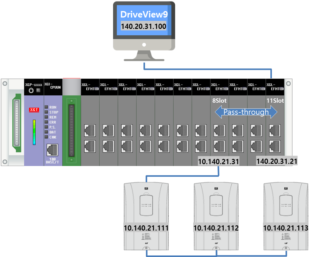Screen dimensions: 314x257
Task: Select the BAT indicator light
Action: tap(46, 132)
